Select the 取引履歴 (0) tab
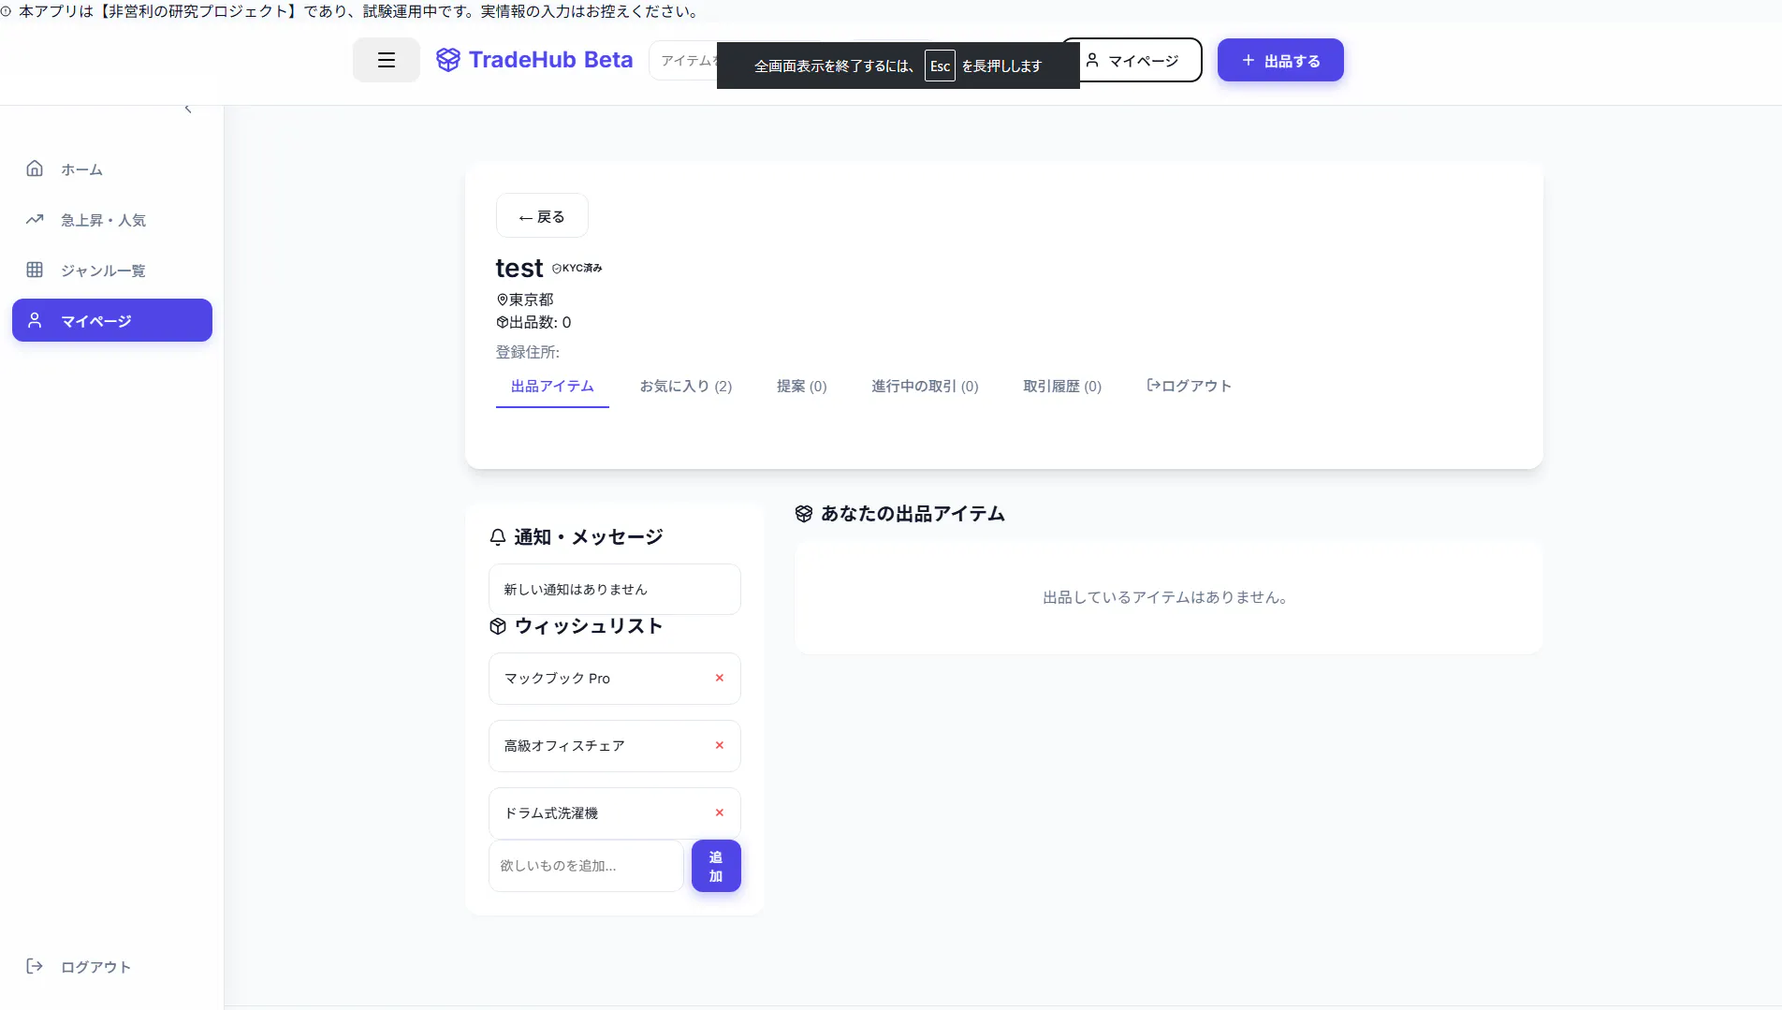The height and width of the screenshot is (1010, 1782). pyautogui.click(x=1061, y=386)
